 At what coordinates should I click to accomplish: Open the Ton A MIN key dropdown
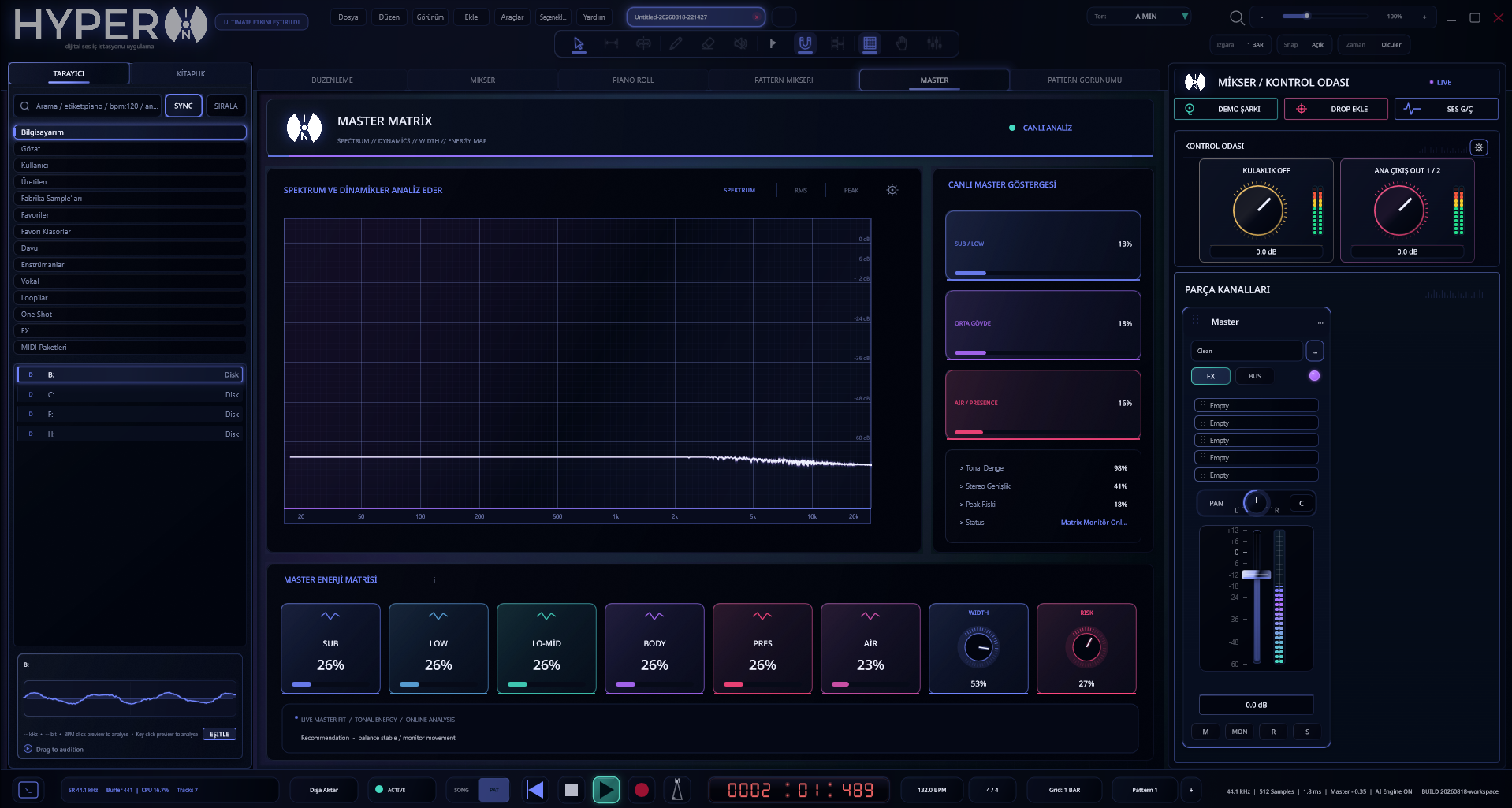pyautogui.click(x=1139, y=17)
